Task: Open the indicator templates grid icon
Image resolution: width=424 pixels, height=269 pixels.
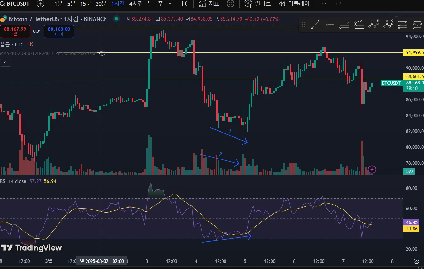Action: pos(230,4)
